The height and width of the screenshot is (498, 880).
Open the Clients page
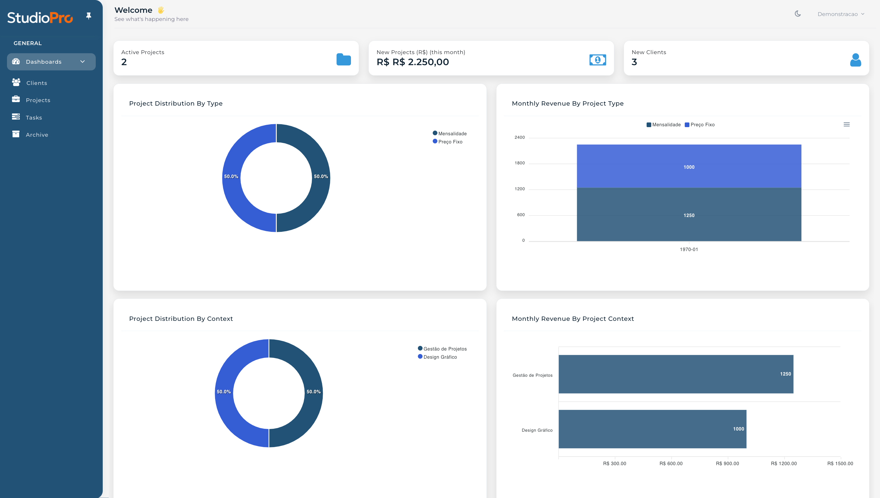coord(37,83)
